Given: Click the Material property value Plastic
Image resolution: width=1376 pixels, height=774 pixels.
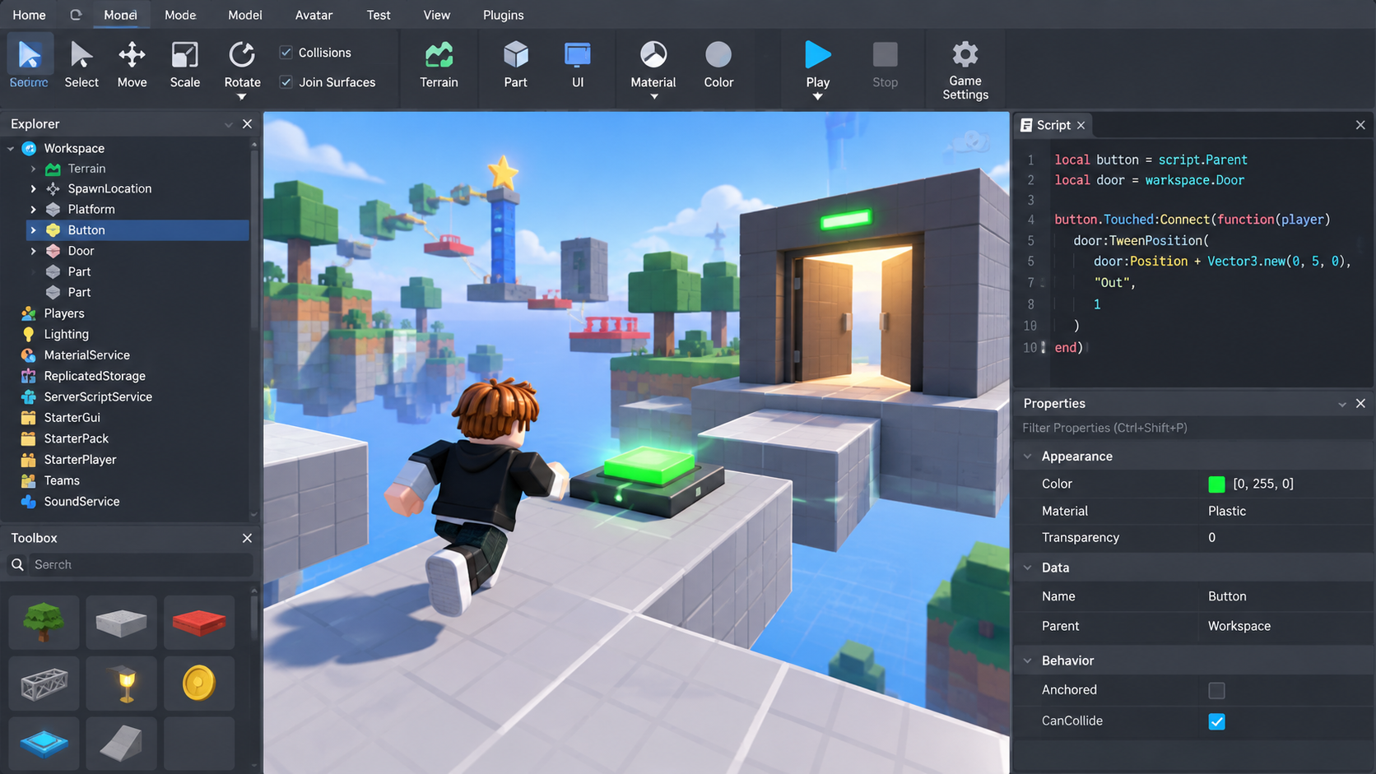Looking at the screenshot, I should pyautogui.click(x=1226, y=511).
